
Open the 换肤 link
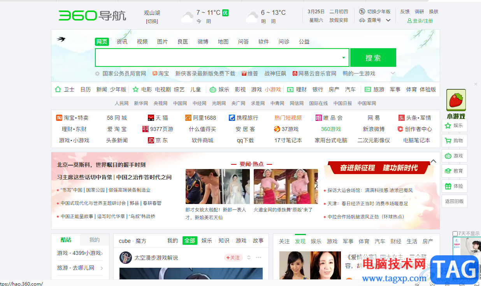pyautogui.click(x=434, y=12)
